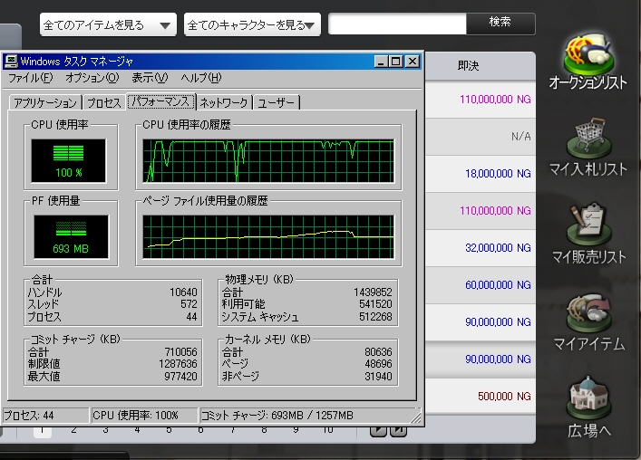This screenshot has height=460, width=641.
Task: Click the last page arrow in pagination
Action: (398, 431)
